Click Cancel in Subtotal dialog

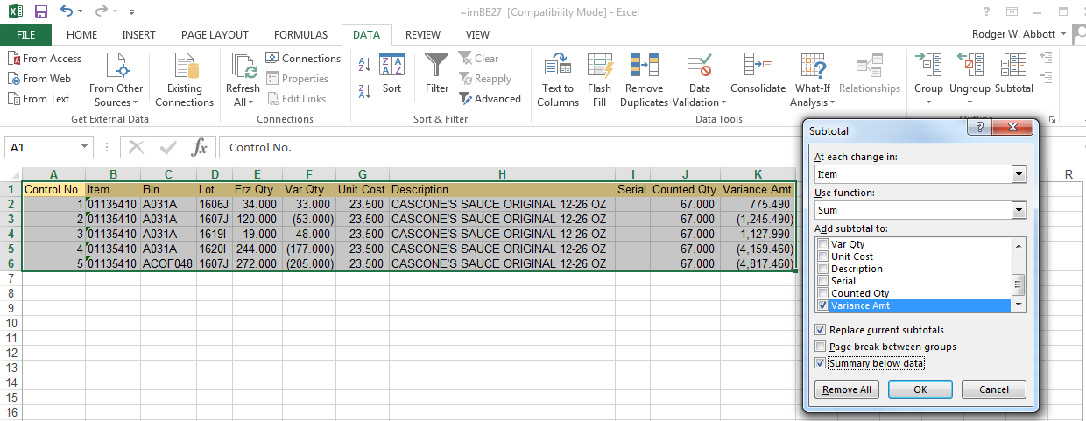pos(993,389)
